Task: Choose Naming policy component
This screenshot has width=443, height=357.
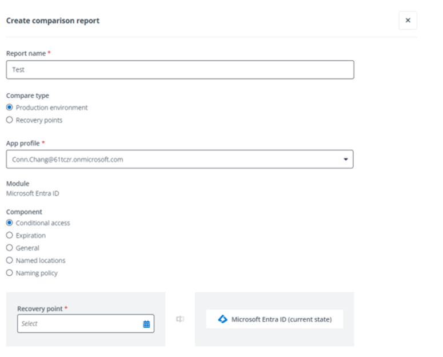Action: [x=9, y=273]
